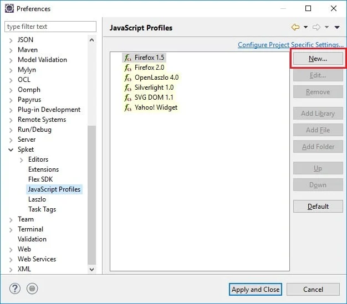Click the Yahoo! Widget profile text
Viewport: 347px width, 304px height.
click(156, 107)
